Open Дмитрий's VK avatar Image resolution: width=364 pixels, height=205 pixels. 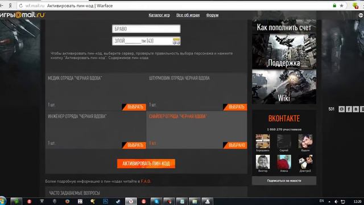(305, 162)
